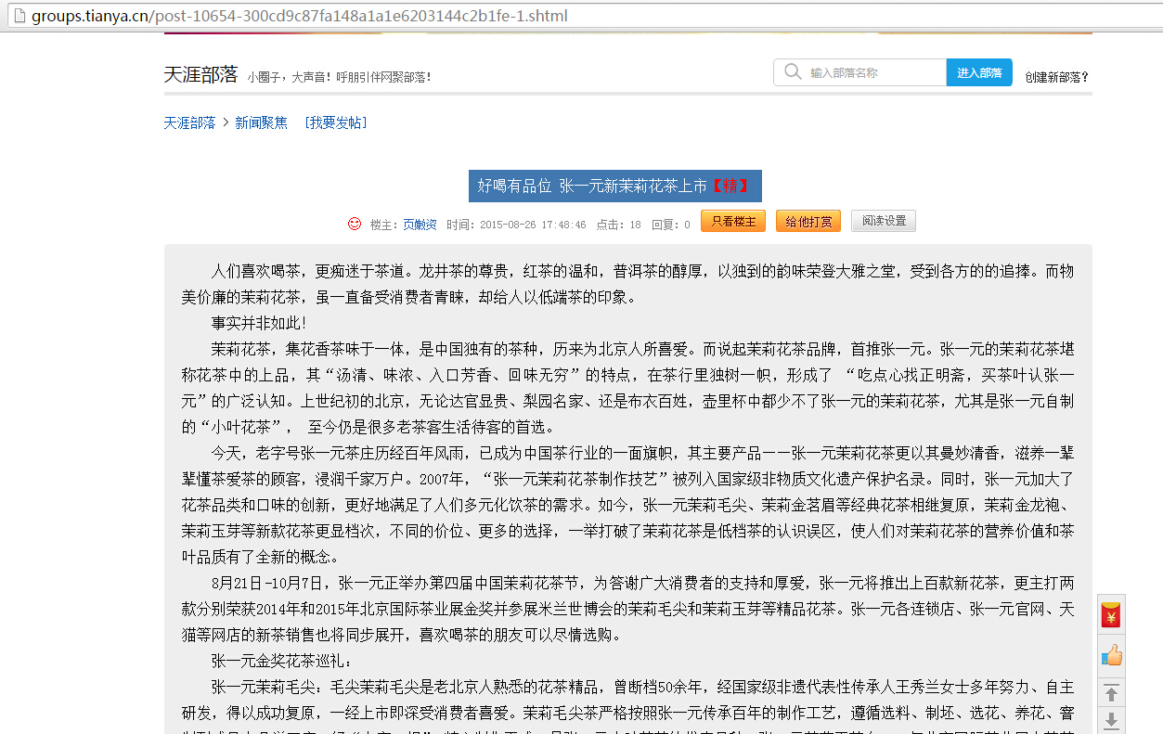Image resolution: width=1163 pixels, height=734 pixels.
Task: Click post title 好喝有品位 张一元新茉莉花茶上市
Action: point(592,186)
